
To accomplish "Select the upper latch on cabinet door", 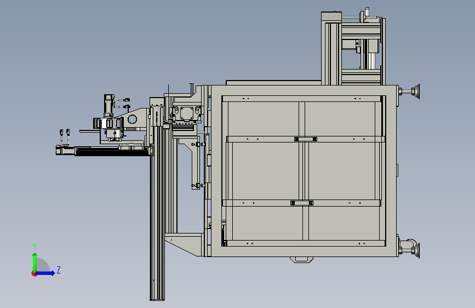I will click(306, 139).
